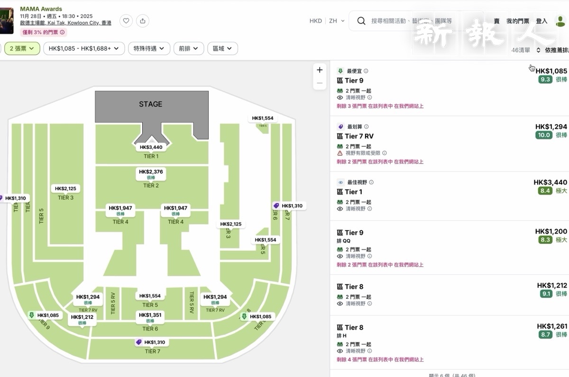The width and height of the screenshot is (569, 377).
Task: Click the 登入 sign-in menu item
Action: pyautogui.click(x=541, y=21)
